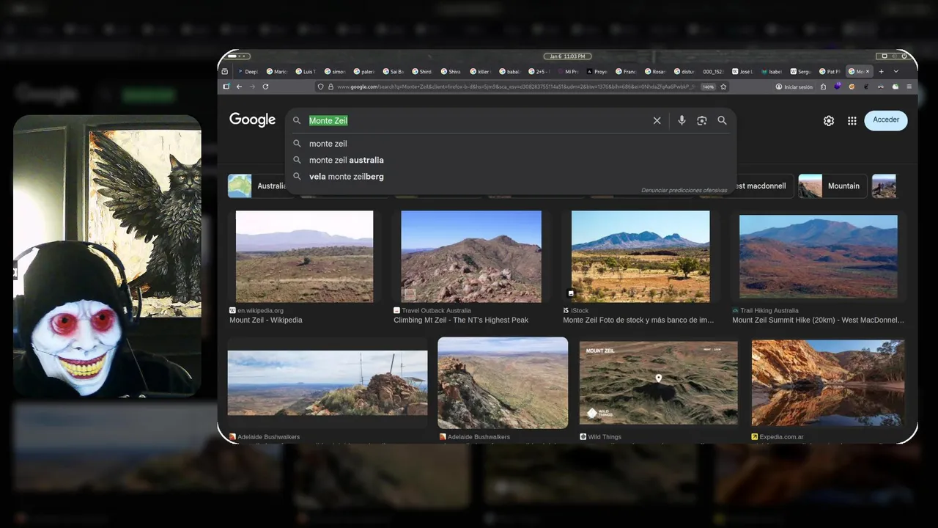Choose the suggestion "monte zeil australia"
The image size is (938, 528).
511,160
